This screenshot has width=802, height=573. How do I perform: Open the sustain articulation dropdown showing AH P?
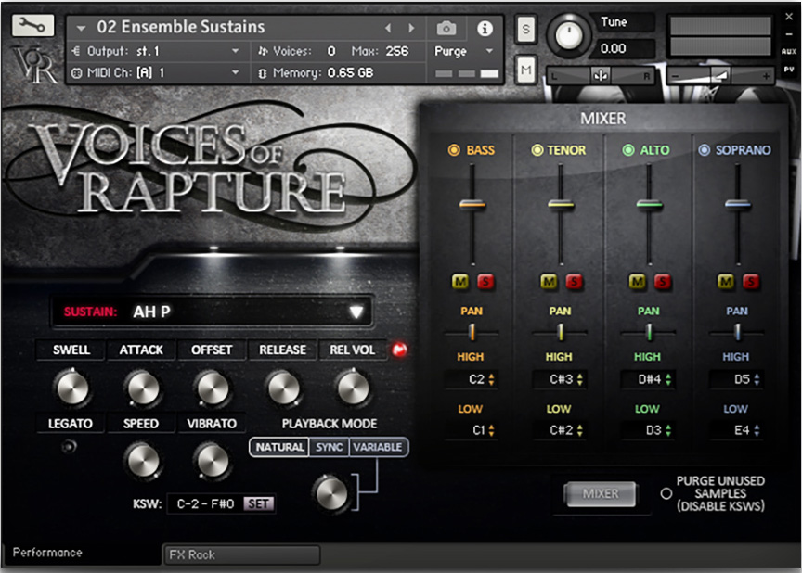coord(356,312)
